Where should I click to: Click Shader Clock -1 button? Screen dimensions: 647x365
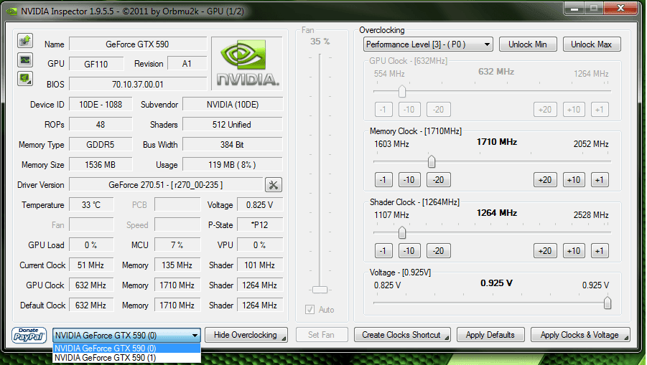(383, 251)
